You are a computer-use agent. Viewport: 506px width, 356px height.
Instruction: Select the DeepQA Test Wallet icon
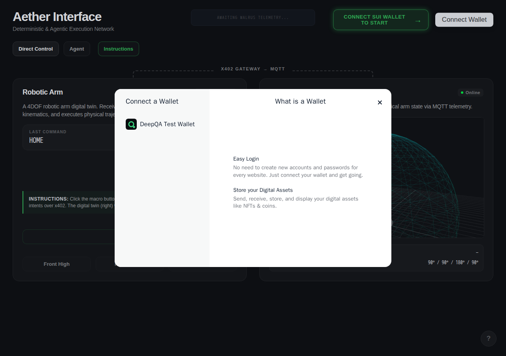pyautogui.click(x=131, y=124)
